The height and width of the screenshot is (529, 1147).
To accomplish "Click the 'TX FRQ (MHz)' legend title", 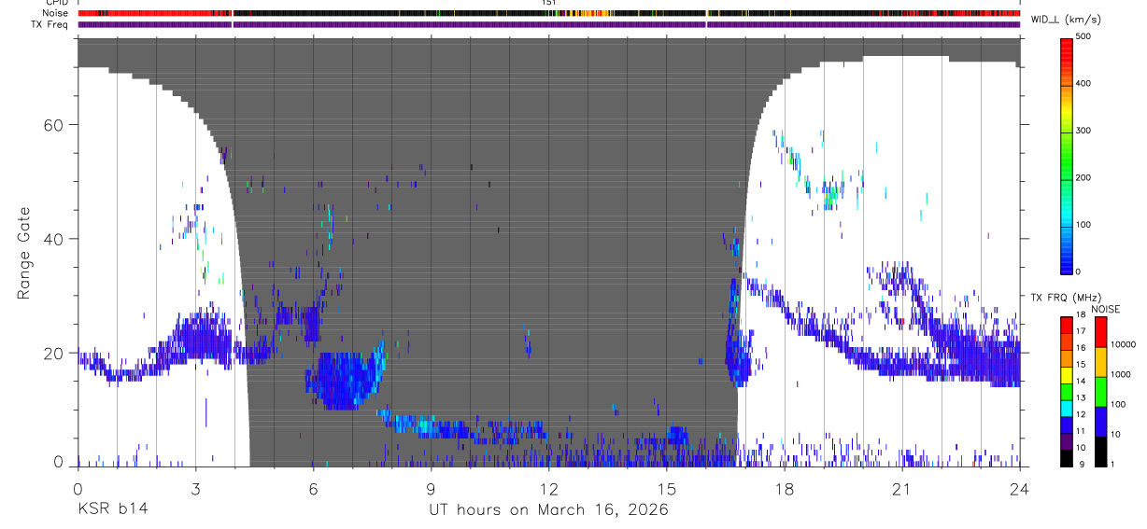I will (x=1066, y=298).
